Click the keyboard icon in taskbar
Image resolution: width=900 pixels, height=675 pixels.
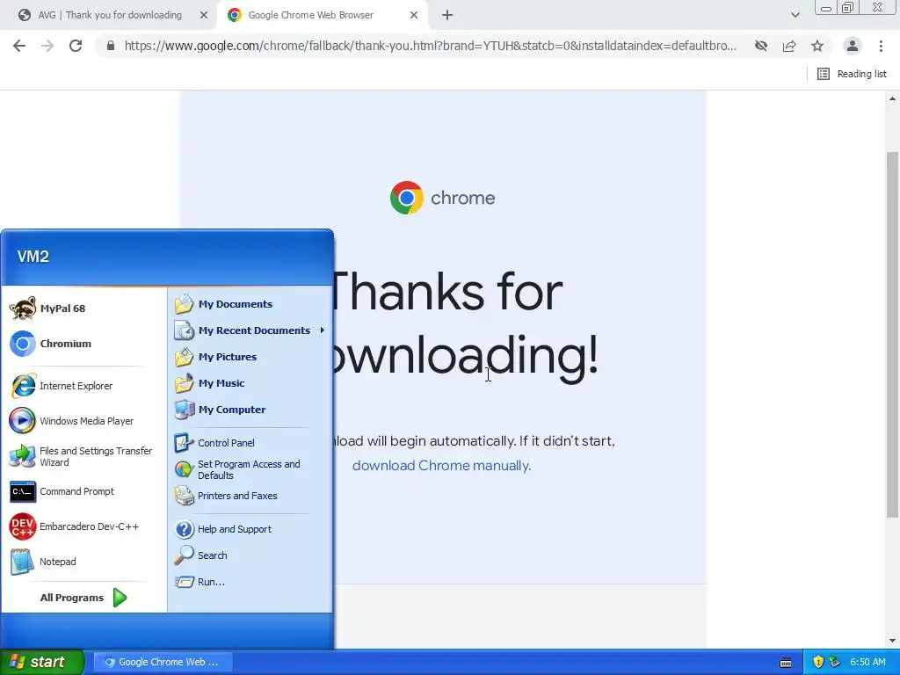point(786,663)
